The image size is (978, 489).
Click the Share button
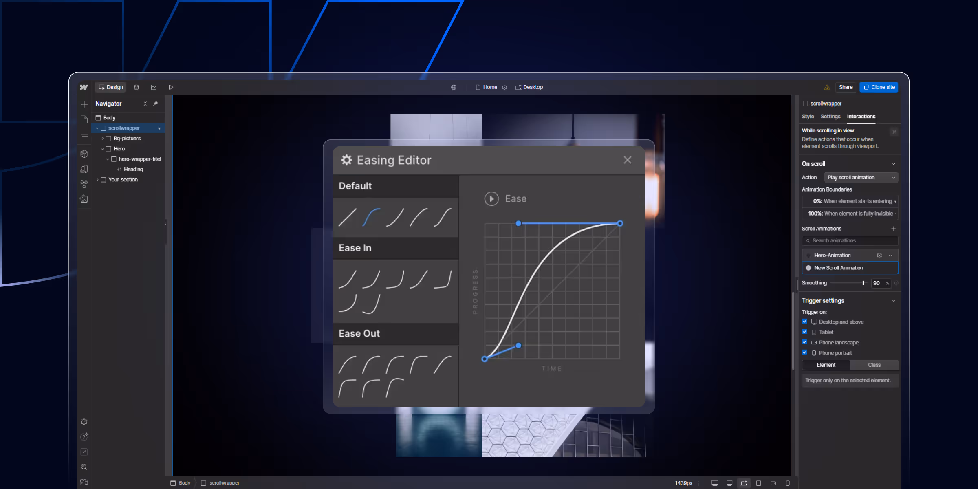846,87
